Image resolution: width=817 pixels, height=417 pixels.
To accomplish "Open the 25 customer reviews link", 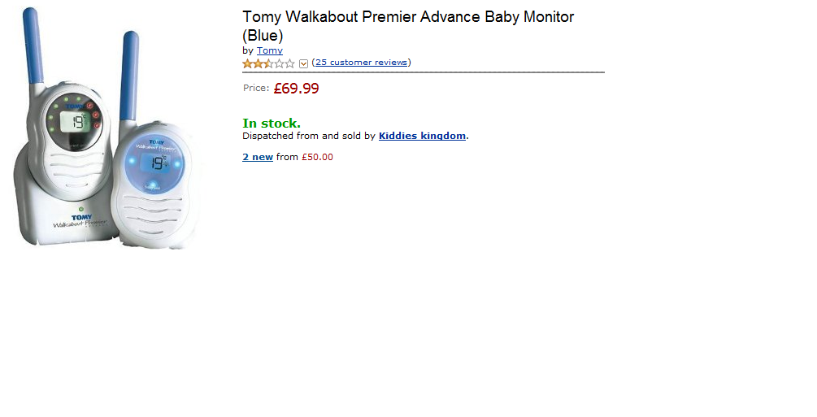I will (x=362, y=63).
